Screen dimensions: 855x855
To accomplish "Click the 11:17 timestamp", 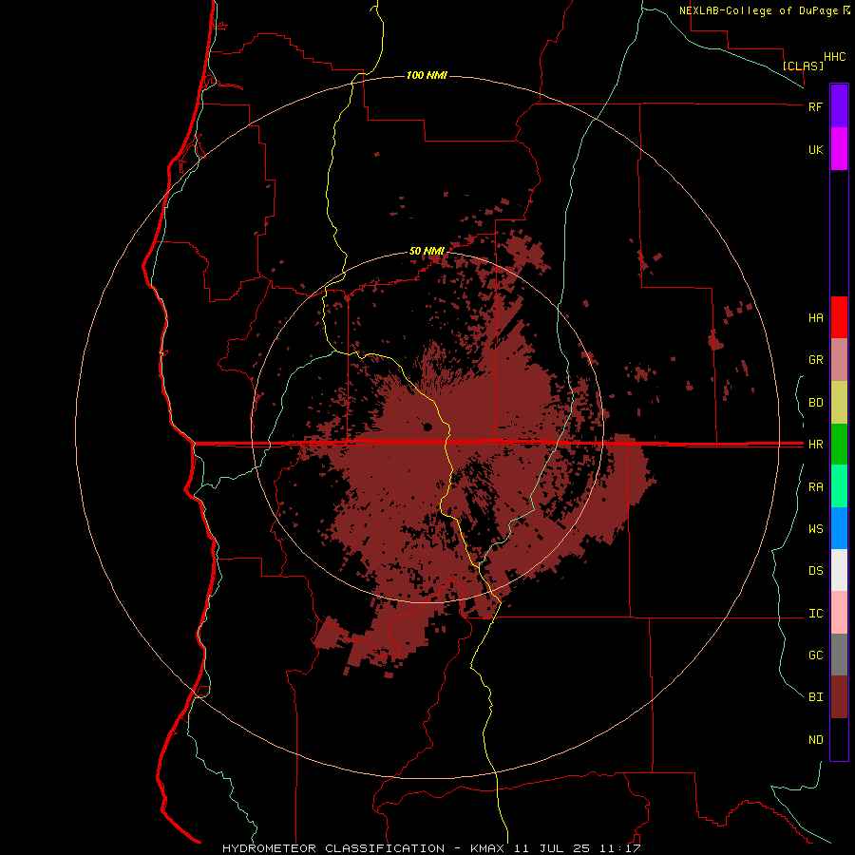I will (620, 848).
